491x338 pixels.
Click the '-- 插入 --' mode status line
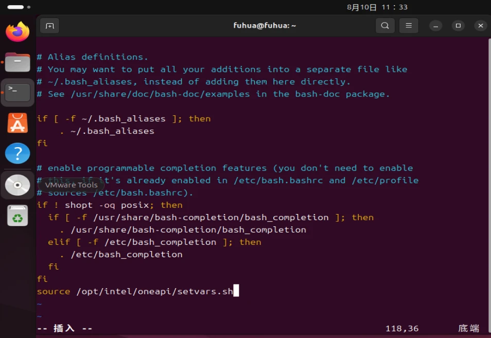[64, 328]
